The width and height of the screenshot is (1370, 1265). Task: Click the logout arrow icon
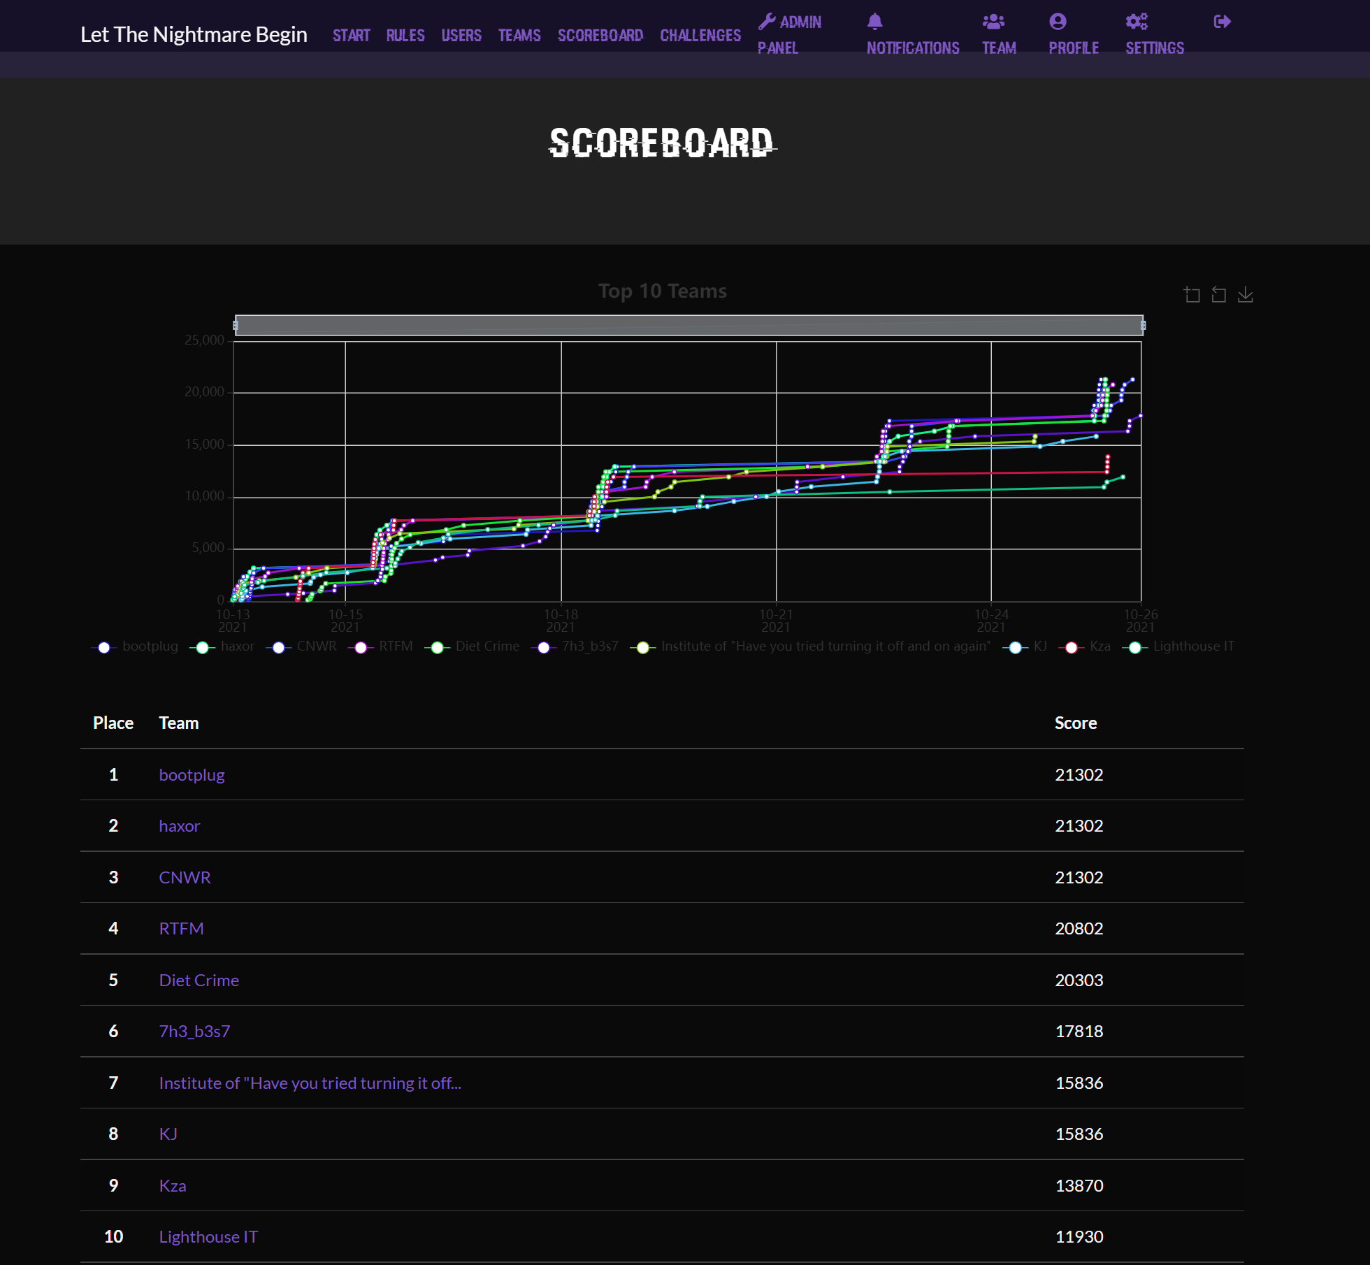tap(1222, 21)
